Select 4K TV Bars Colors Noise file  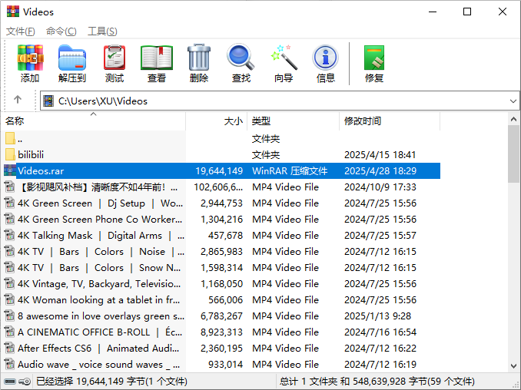[221, 251]
